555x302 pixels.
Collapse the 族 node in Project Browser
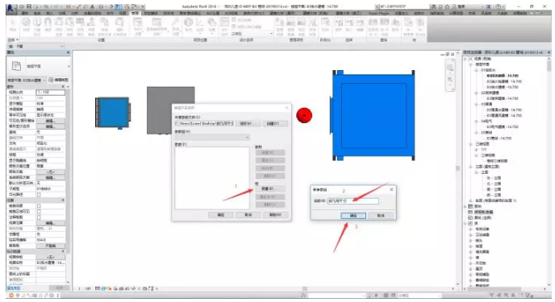(x=465, y=224)
